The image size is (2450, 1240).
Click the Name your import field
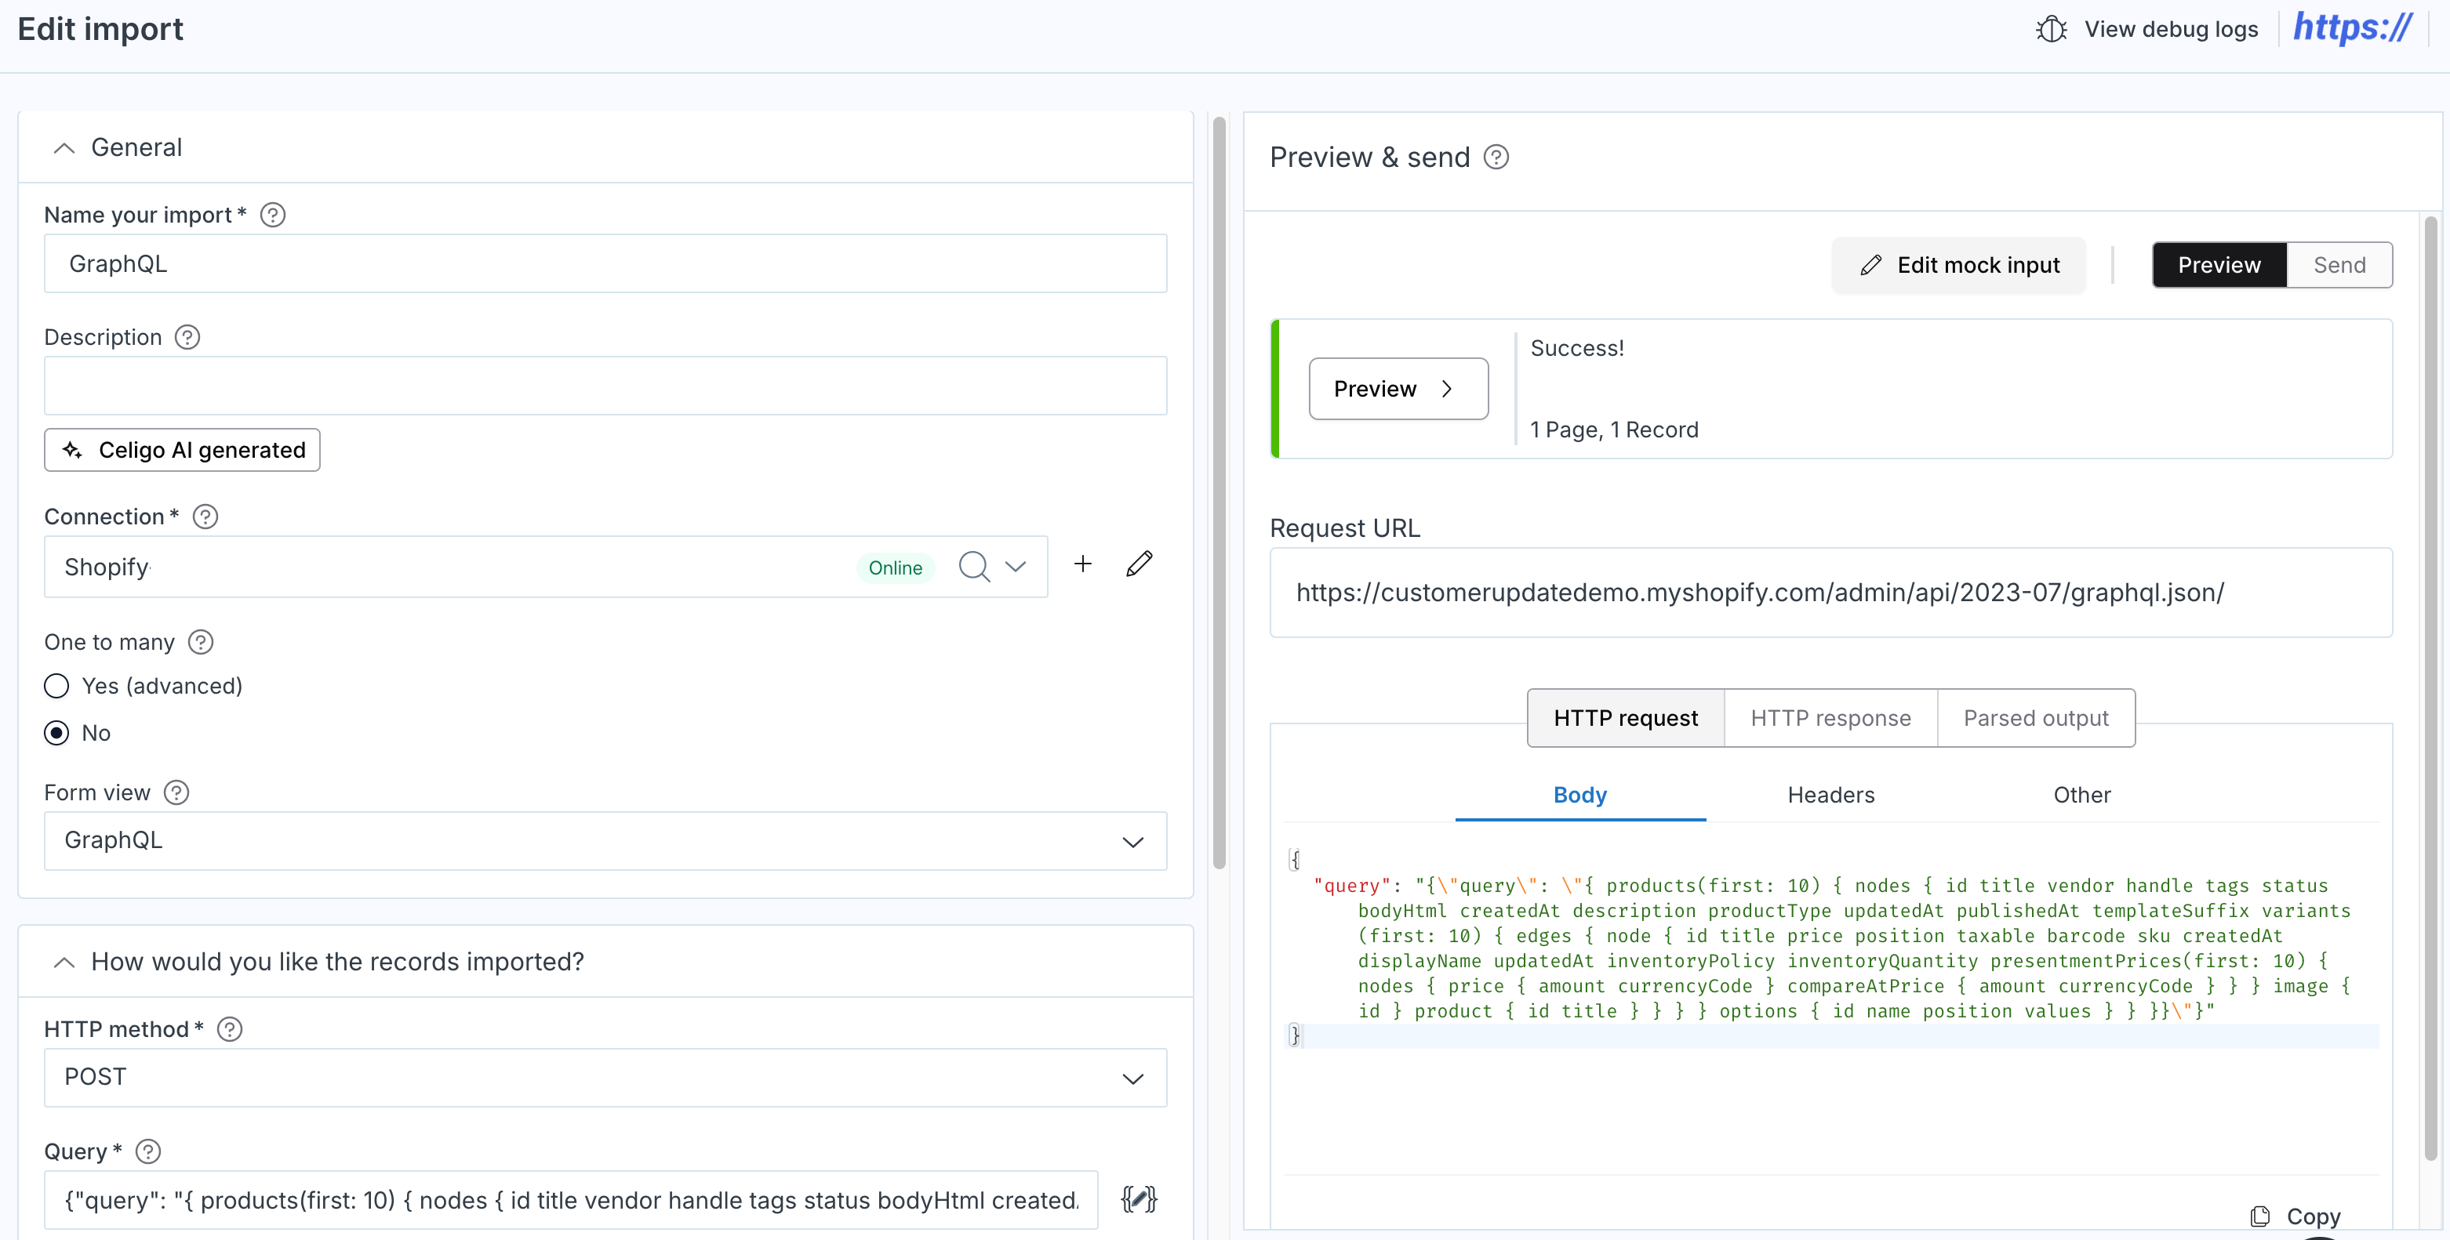click(605, 263)
